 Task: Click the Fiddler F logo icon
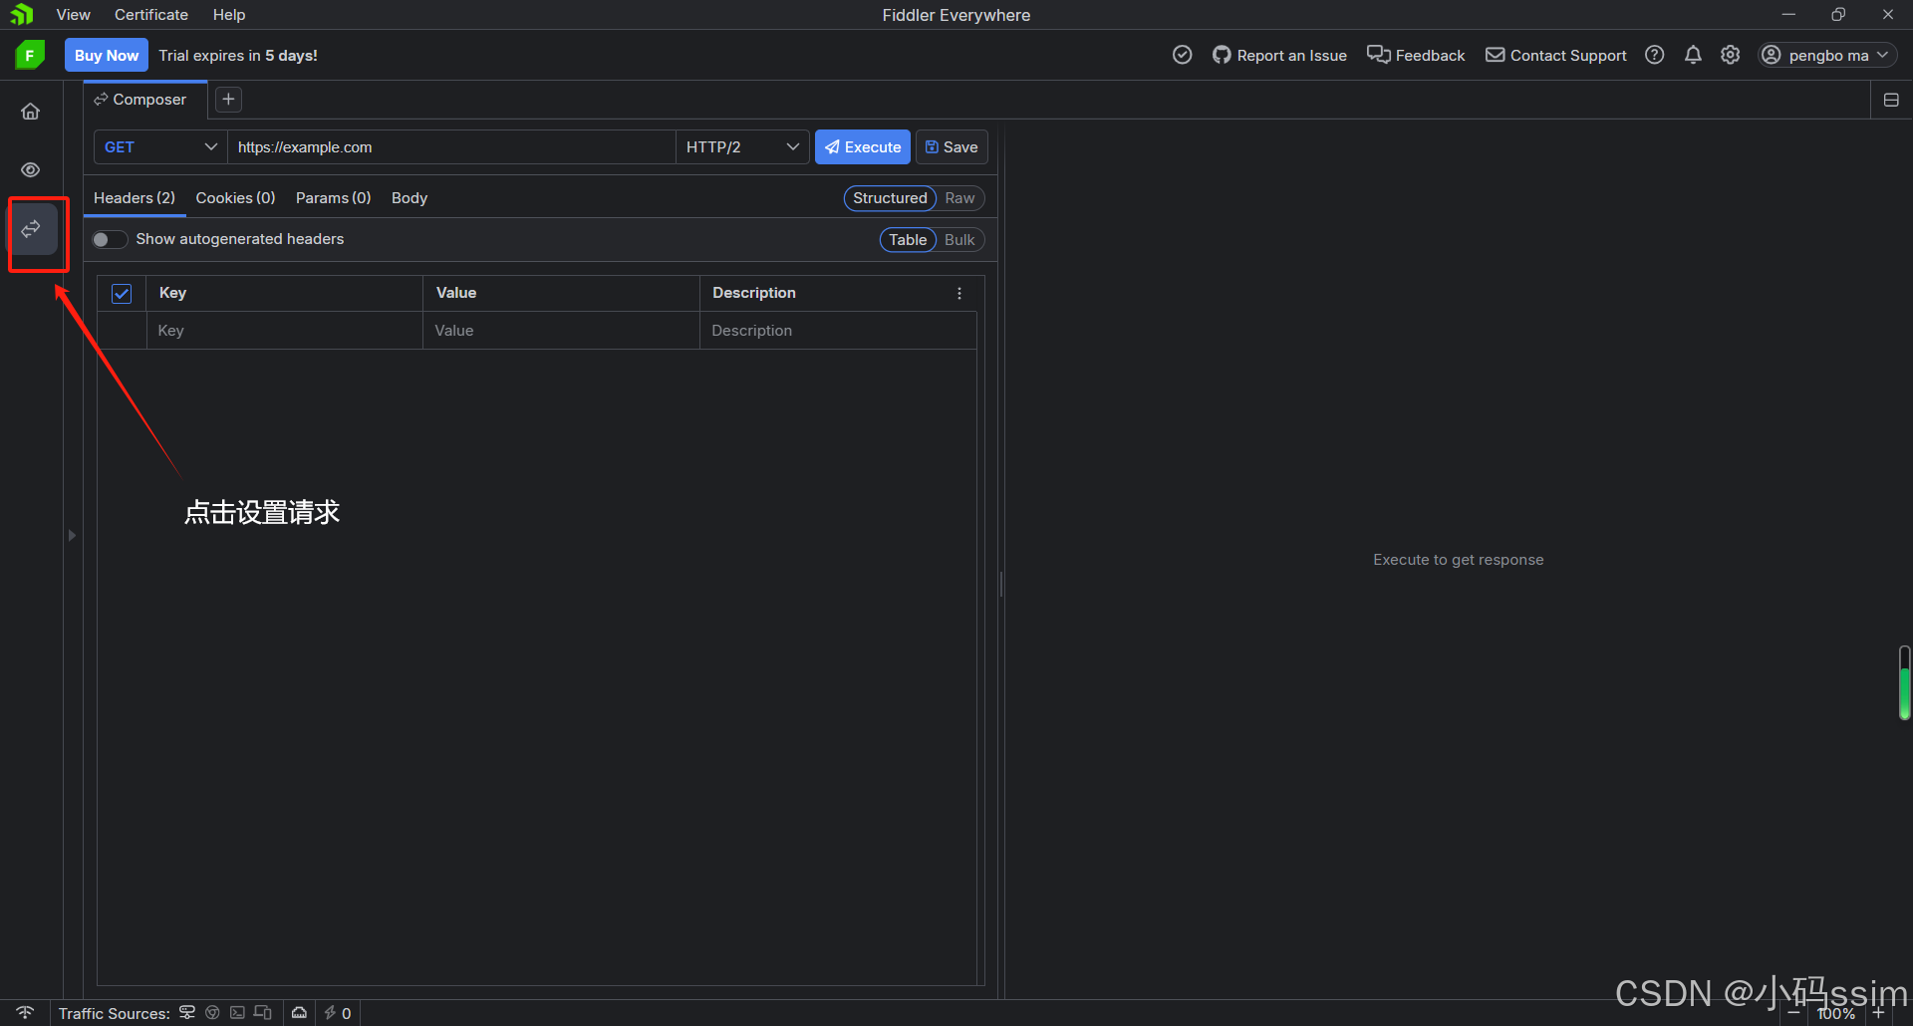pos(30,56)
